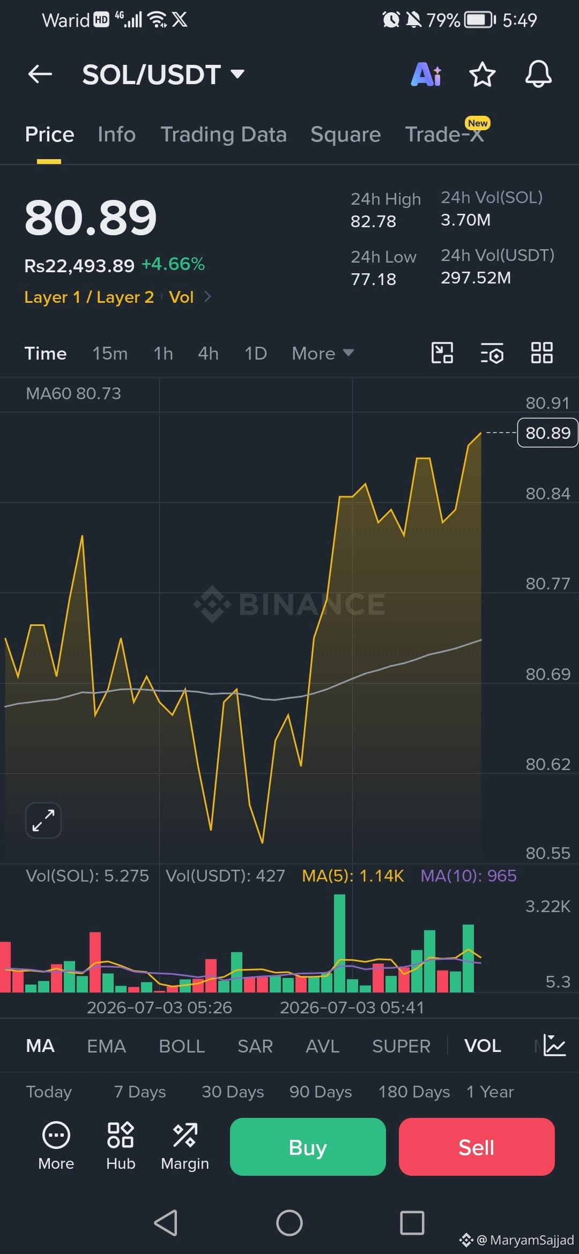The height and width of the screenshot is (1254, 579).
Task: Tap the Vol(SOL): 5.275 readout
Action: point(87,876)
